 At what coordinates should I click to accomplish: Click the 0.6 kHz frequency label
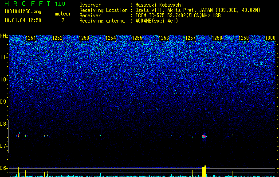pyautogui.click(x=4, y=168)
